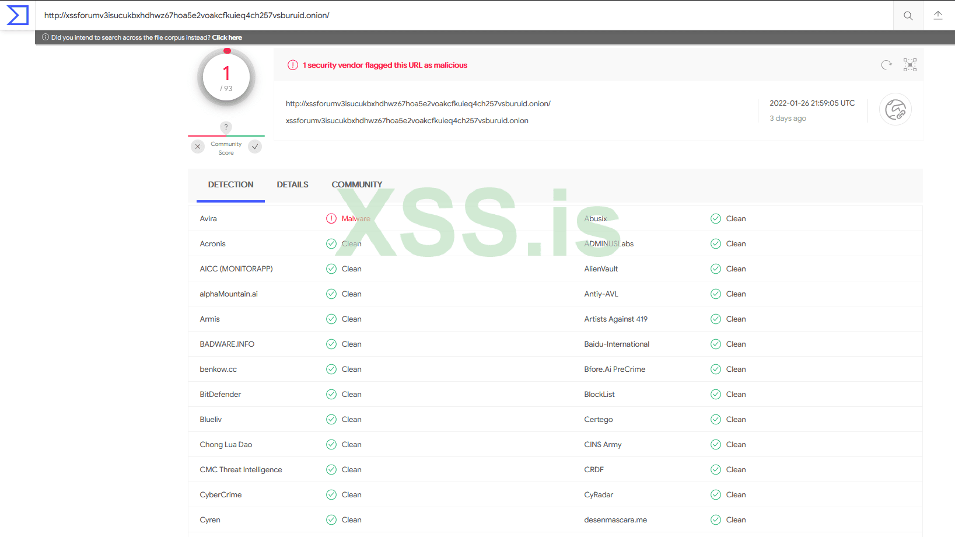955x537 pixels.
Task: Click the info icon in the notice bar
Action: coord(46,37)
